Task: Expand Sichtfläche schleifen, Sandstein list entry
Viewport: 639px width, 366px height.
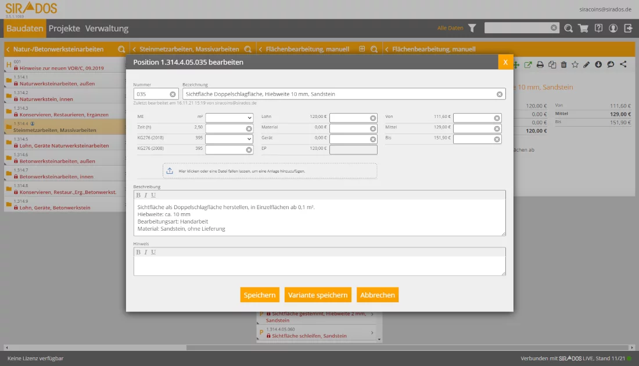Action: 372,333
